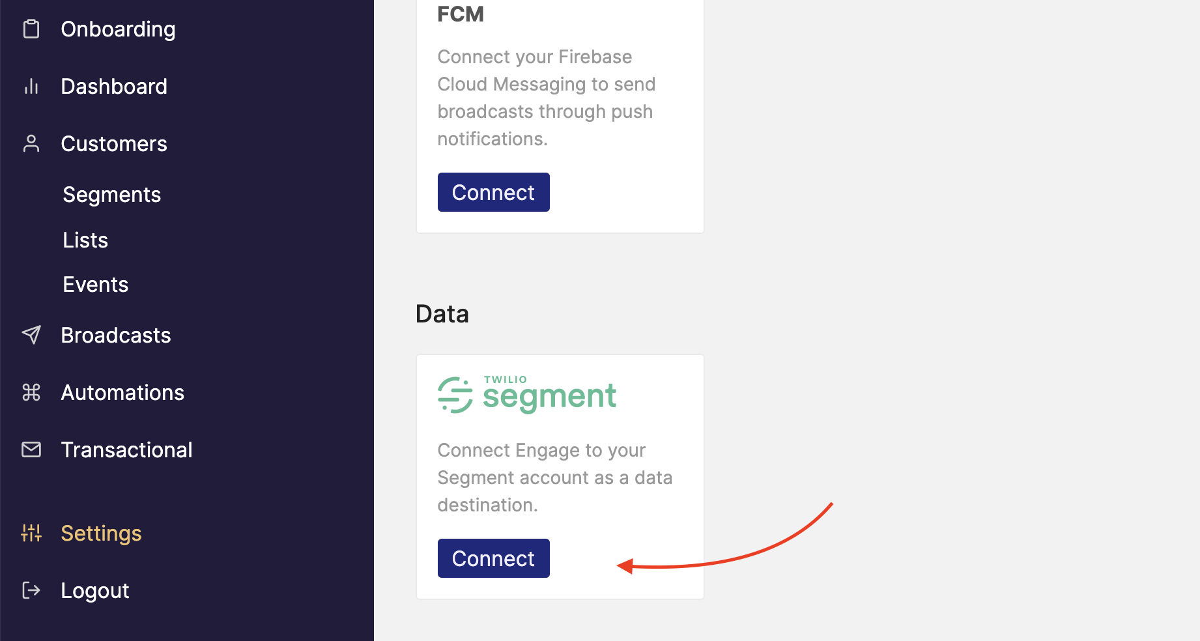Click the Dashboard bar chart icon
The width and height of the screenshot is (1200, 641).
click(x=31, y=87)
